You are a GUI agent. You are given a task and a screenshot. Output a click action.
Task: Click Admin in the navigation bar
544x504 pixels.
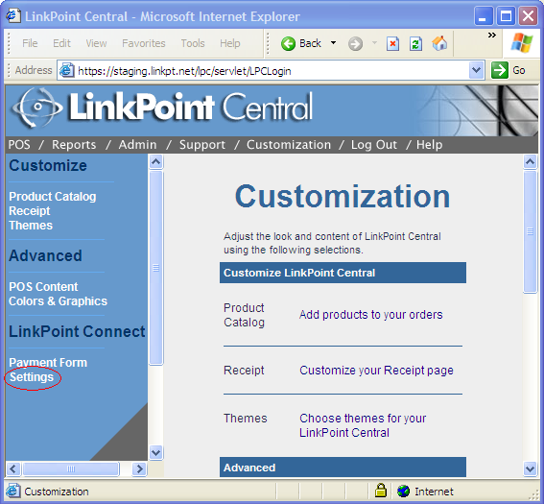pyautogui.click(x=137, y=145)
